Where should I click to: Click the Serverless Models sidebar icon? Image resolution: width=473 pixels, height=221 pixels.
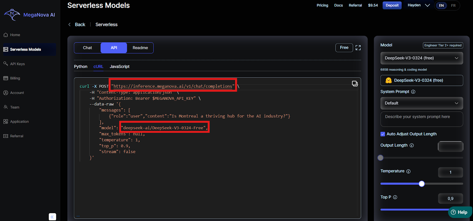pyautogui.click(x=6, y=50)
